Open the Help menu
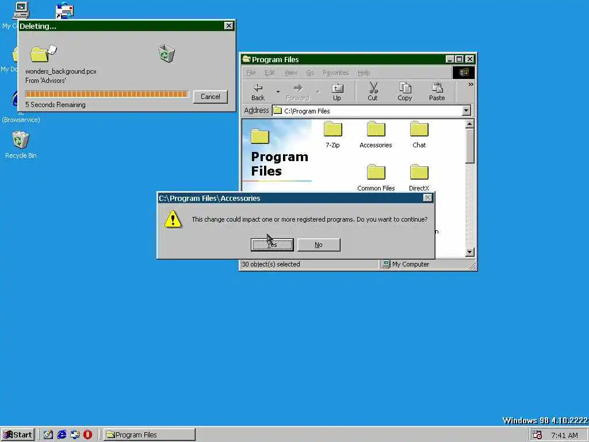Image resolution: width=589 pixels, height=442 pixels. click(x=364, y=73)
